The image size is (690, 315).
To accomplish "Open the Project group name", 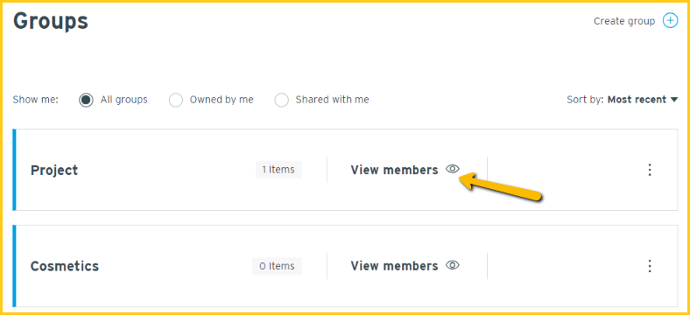I will 54,171.
